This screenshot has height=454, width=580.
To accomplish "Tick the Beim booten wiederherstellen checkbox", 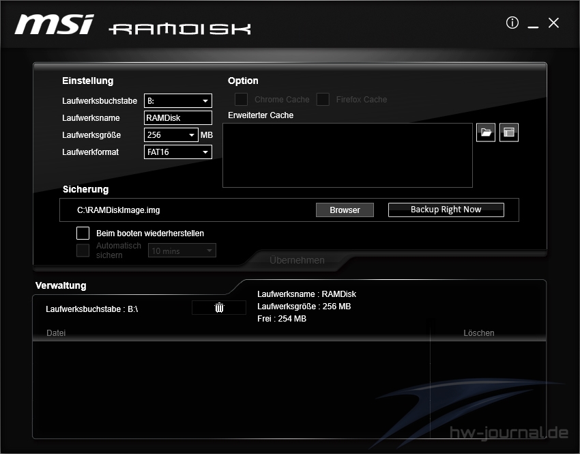I will point(83,233).
